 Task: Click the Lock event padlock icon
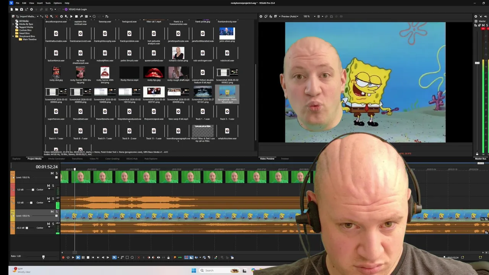[168, 257]
